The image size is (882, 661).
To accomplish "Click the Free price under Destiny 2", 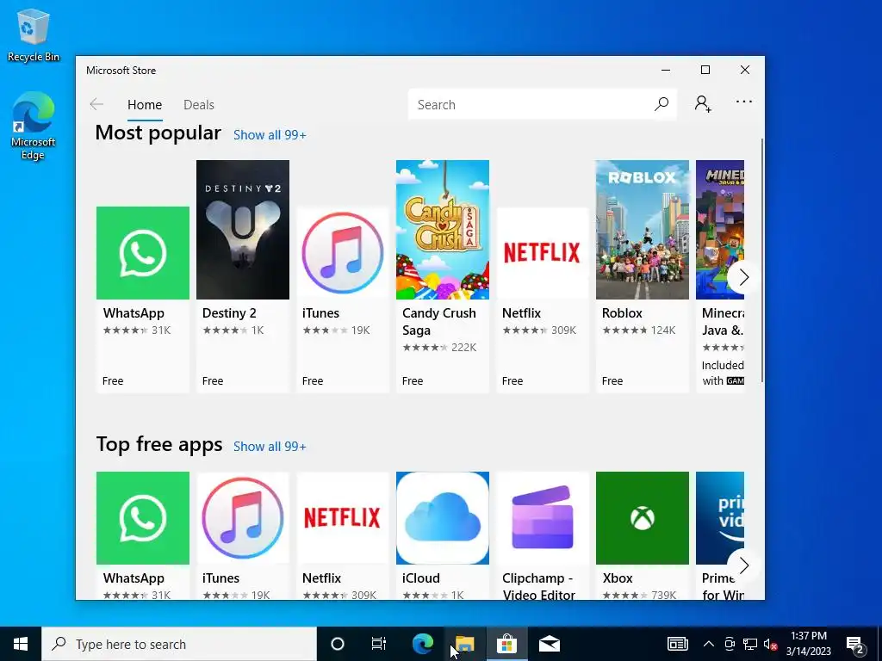I will [213, 381].
